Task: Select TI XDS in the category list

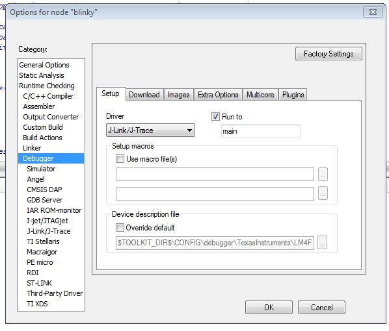Action: (x=51, y=304)
